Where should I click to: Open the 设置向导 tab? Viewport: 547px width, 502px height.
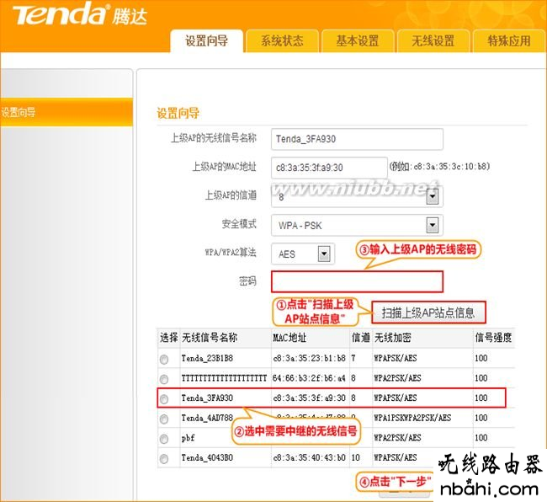click(x=206, y=41)
